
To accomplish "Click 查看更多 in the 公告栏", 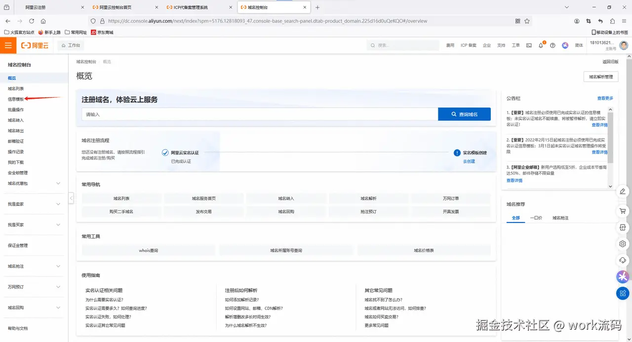I will coord(605,98).
